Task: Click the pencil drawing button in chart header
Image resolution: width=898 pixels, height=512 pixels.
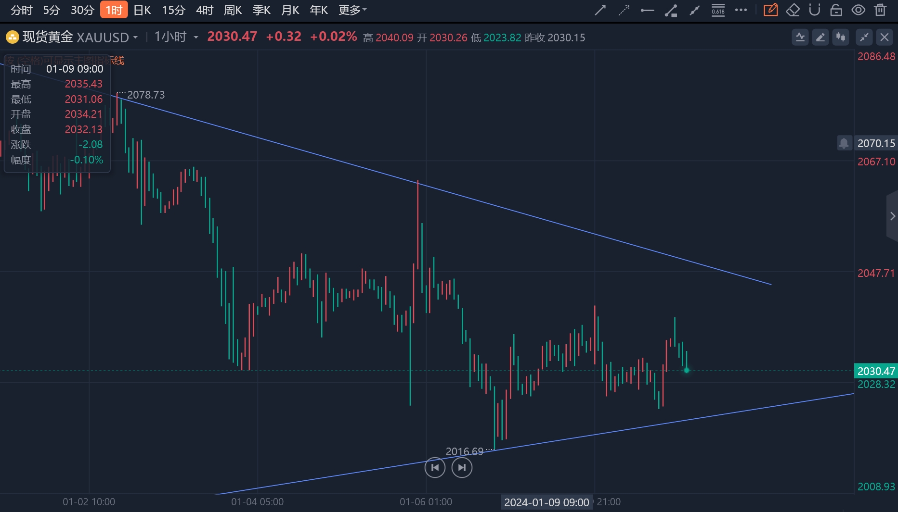Action: click(820, 37)
